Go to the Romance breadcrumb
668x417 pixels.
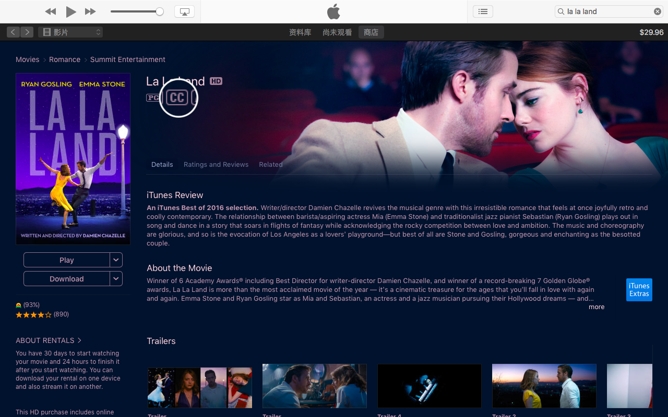[x=65, y=59]
